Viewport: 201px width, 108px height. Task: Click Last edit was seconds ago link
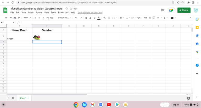pyautogui.click(x=90, y=13)
